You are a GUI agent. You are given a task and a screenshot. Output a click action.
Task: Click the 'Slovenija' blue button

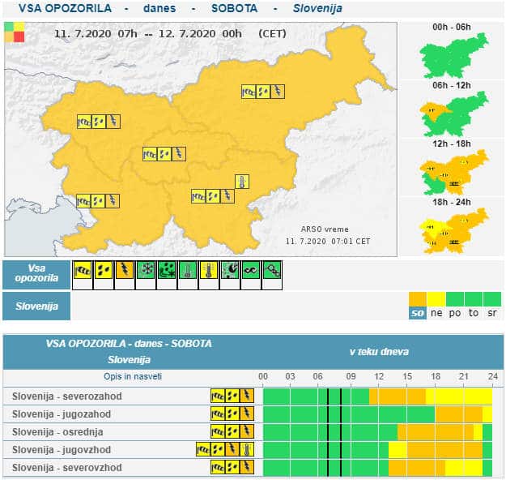point(36,306)
